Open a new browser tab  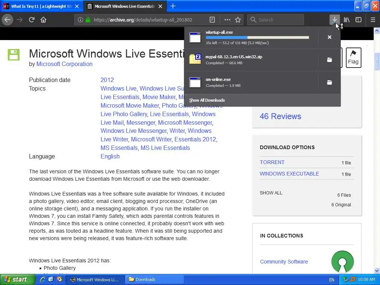click(x=173, y=6)
